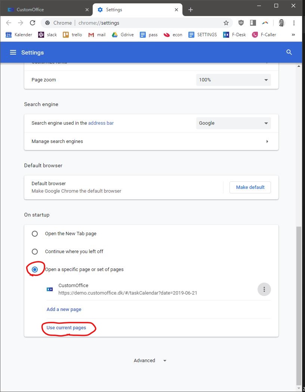Open the pass bookmark

(x=149, y=35)
